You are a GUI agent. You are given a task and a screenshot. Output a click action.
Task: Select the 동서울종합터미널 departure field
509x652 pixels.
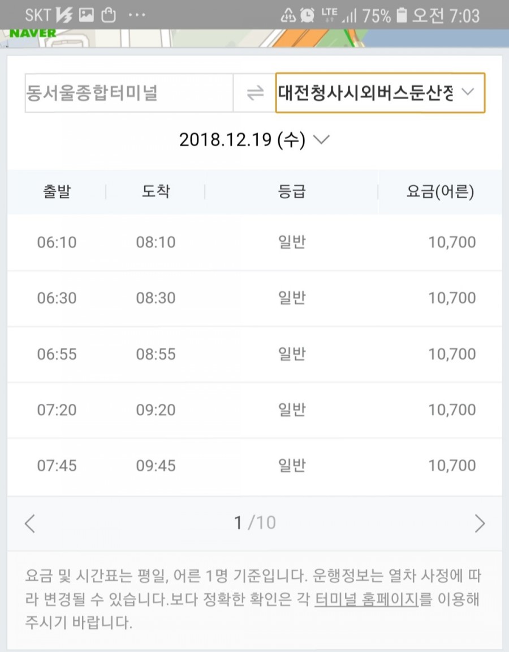pos(129,93)
